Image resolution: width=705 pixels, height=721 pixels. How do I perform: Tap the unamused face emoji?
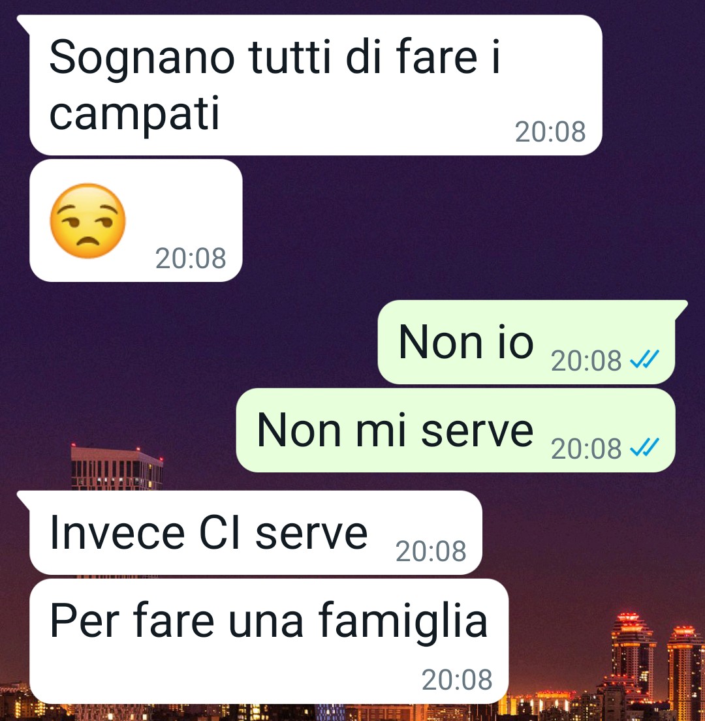coord(87,221)
